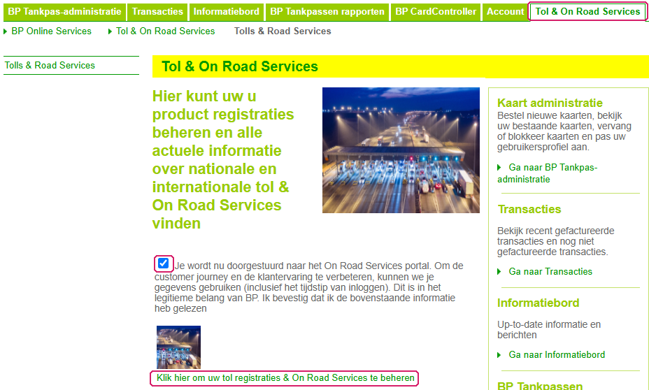Image resolution: width=649 pixels, height=390 pixels.
Task: Click 'Up-to-date informatie en berichten' text
Action: click(x=549, y=330)
